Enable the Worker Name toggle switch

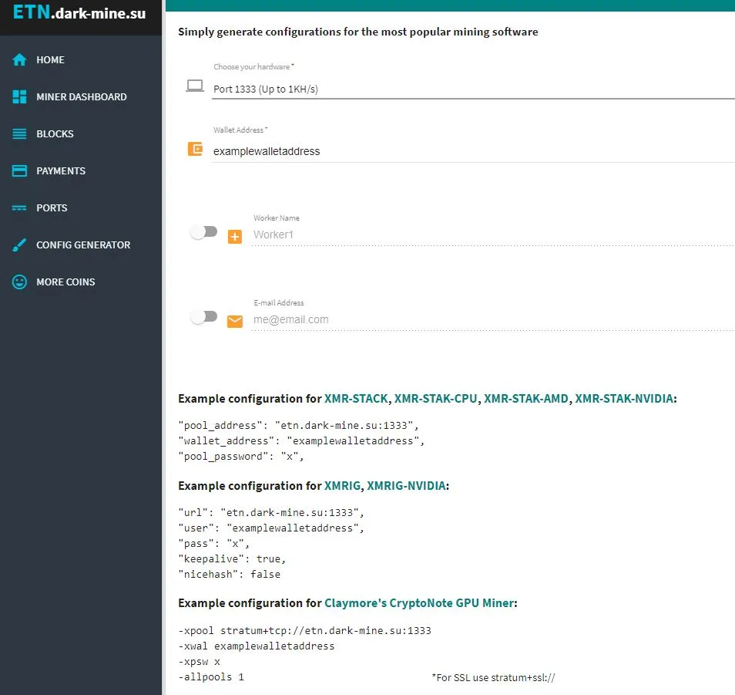tap(204, 232)
